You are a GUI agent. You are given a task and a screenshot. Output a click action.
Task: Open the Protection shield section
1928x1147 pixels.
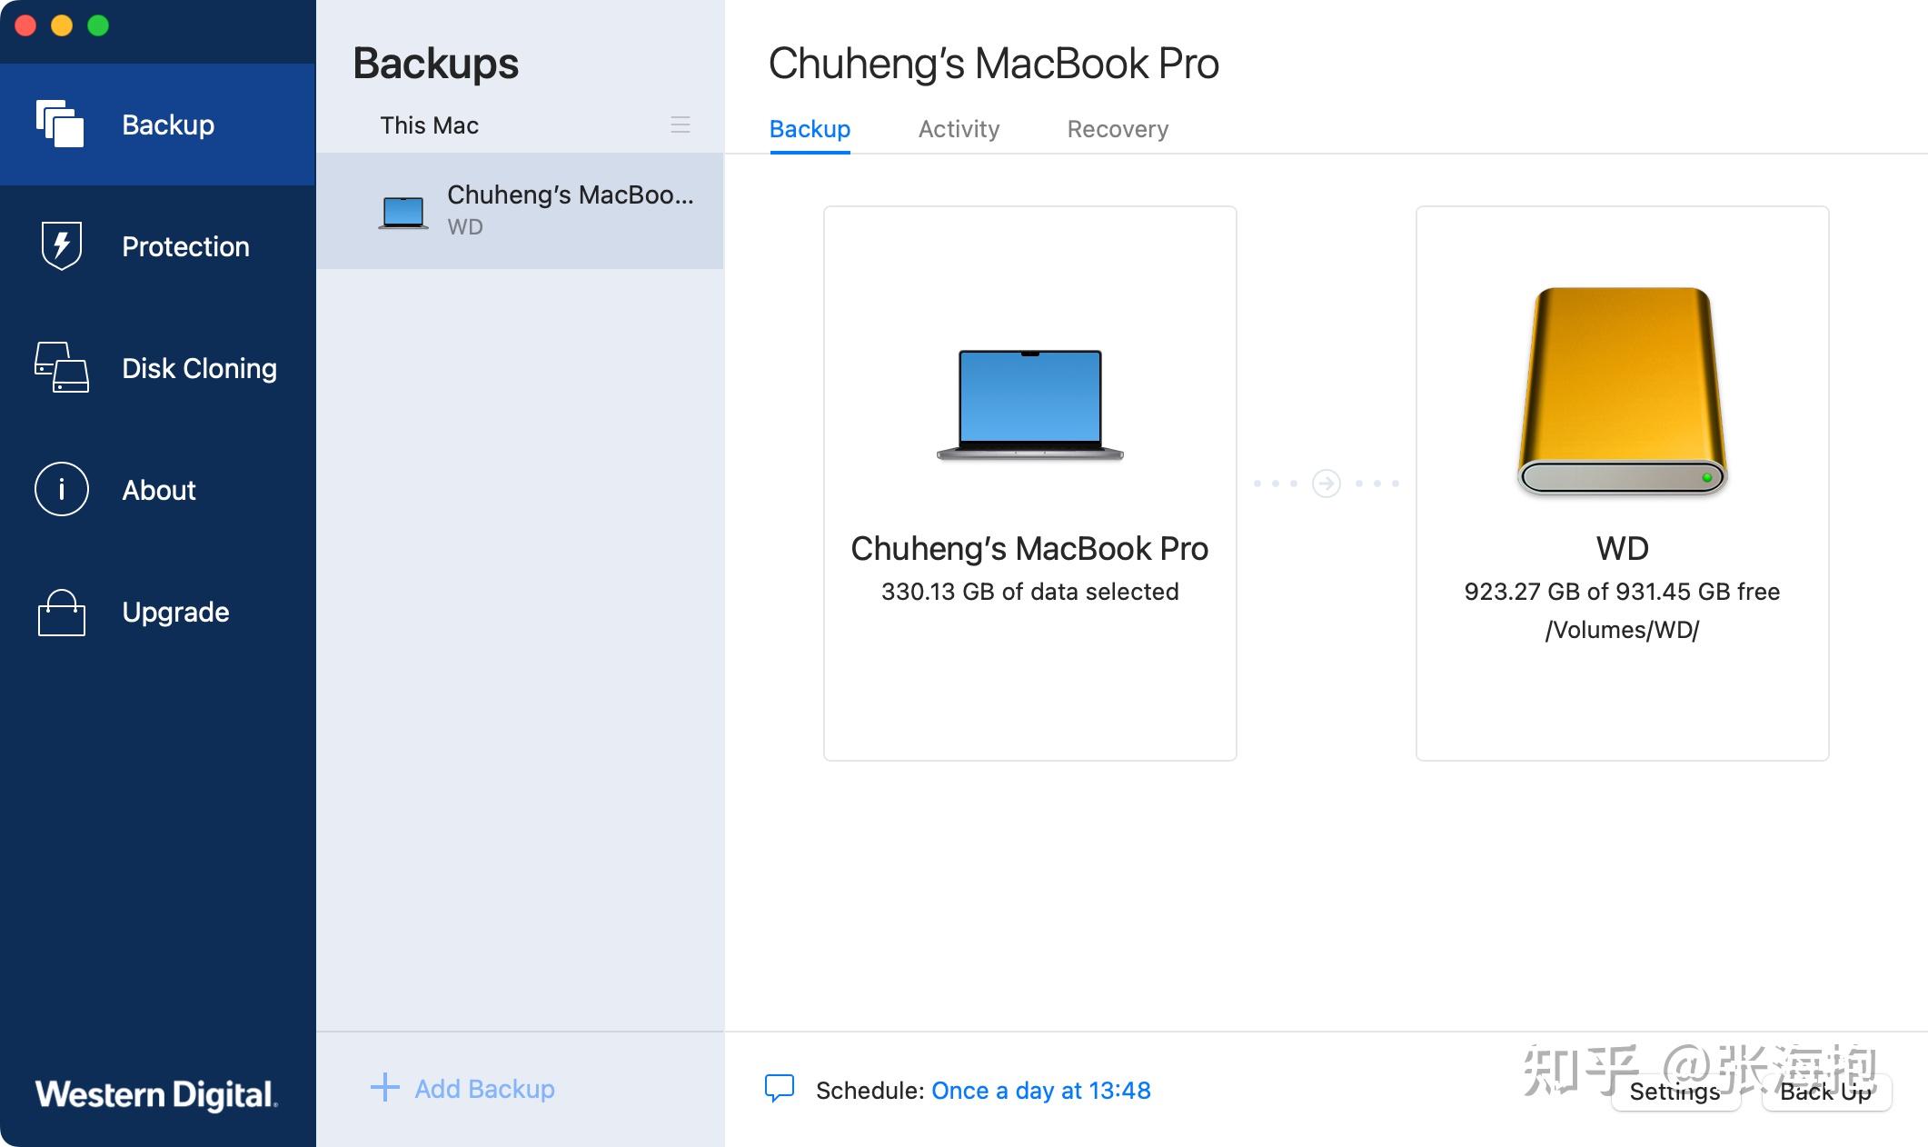click(x=157, y=246)
